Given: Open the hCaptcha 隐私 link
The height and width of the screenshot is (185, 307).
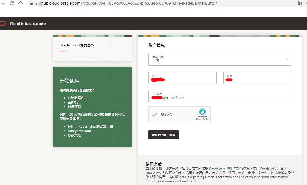Looking at the screenshot, I should pos(198,119).
